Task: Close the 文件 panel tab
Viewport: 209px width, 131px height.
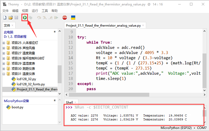Action: point(13,26)
